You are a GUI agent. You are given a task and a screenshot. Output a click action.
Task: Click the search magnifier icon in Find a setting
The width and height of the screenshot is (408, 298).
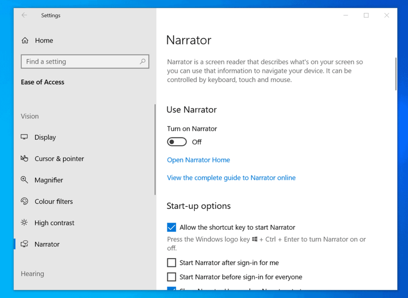tap(142, 62)
